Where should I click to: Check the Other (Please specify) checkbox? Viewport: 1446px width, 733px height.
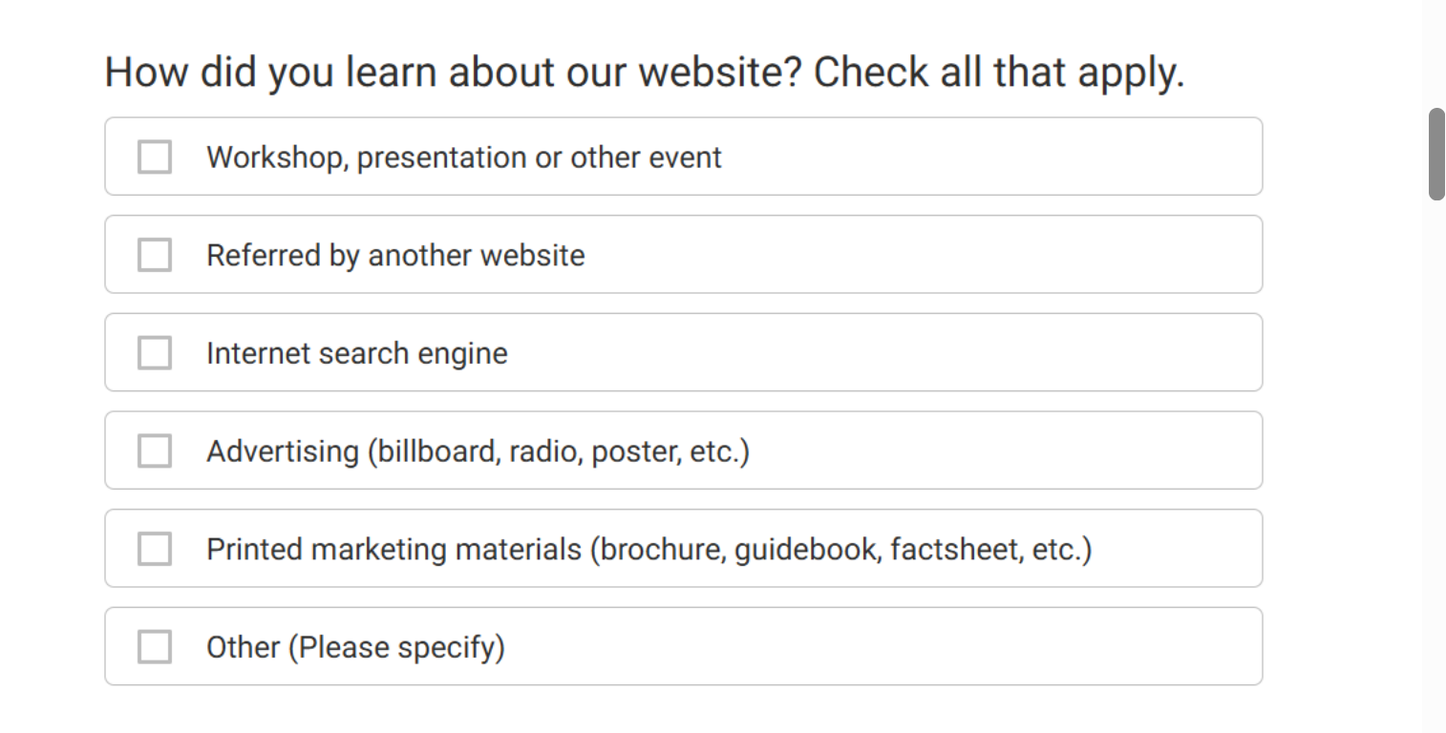tap(154, 646)
